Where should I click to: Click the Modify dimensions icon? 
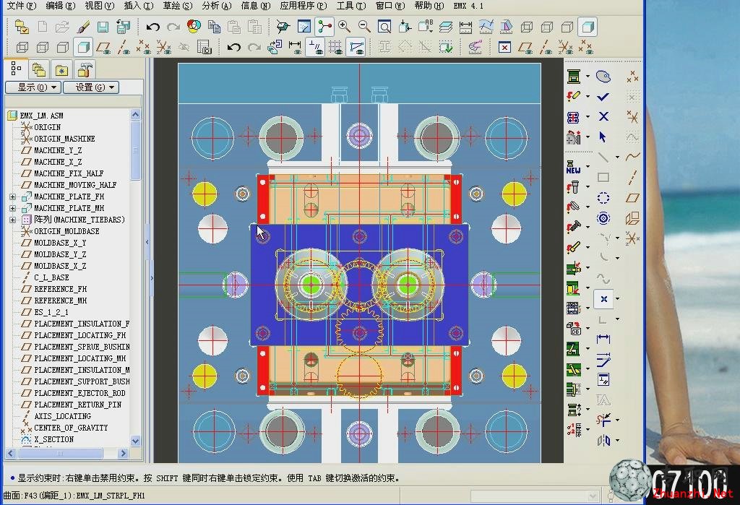(x=603, y=360)
